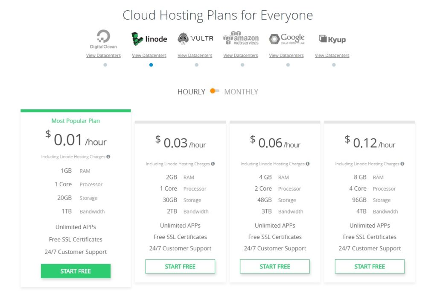Open View Datacenters link under Google
The image size is (437, 291).
coord(286,56)
